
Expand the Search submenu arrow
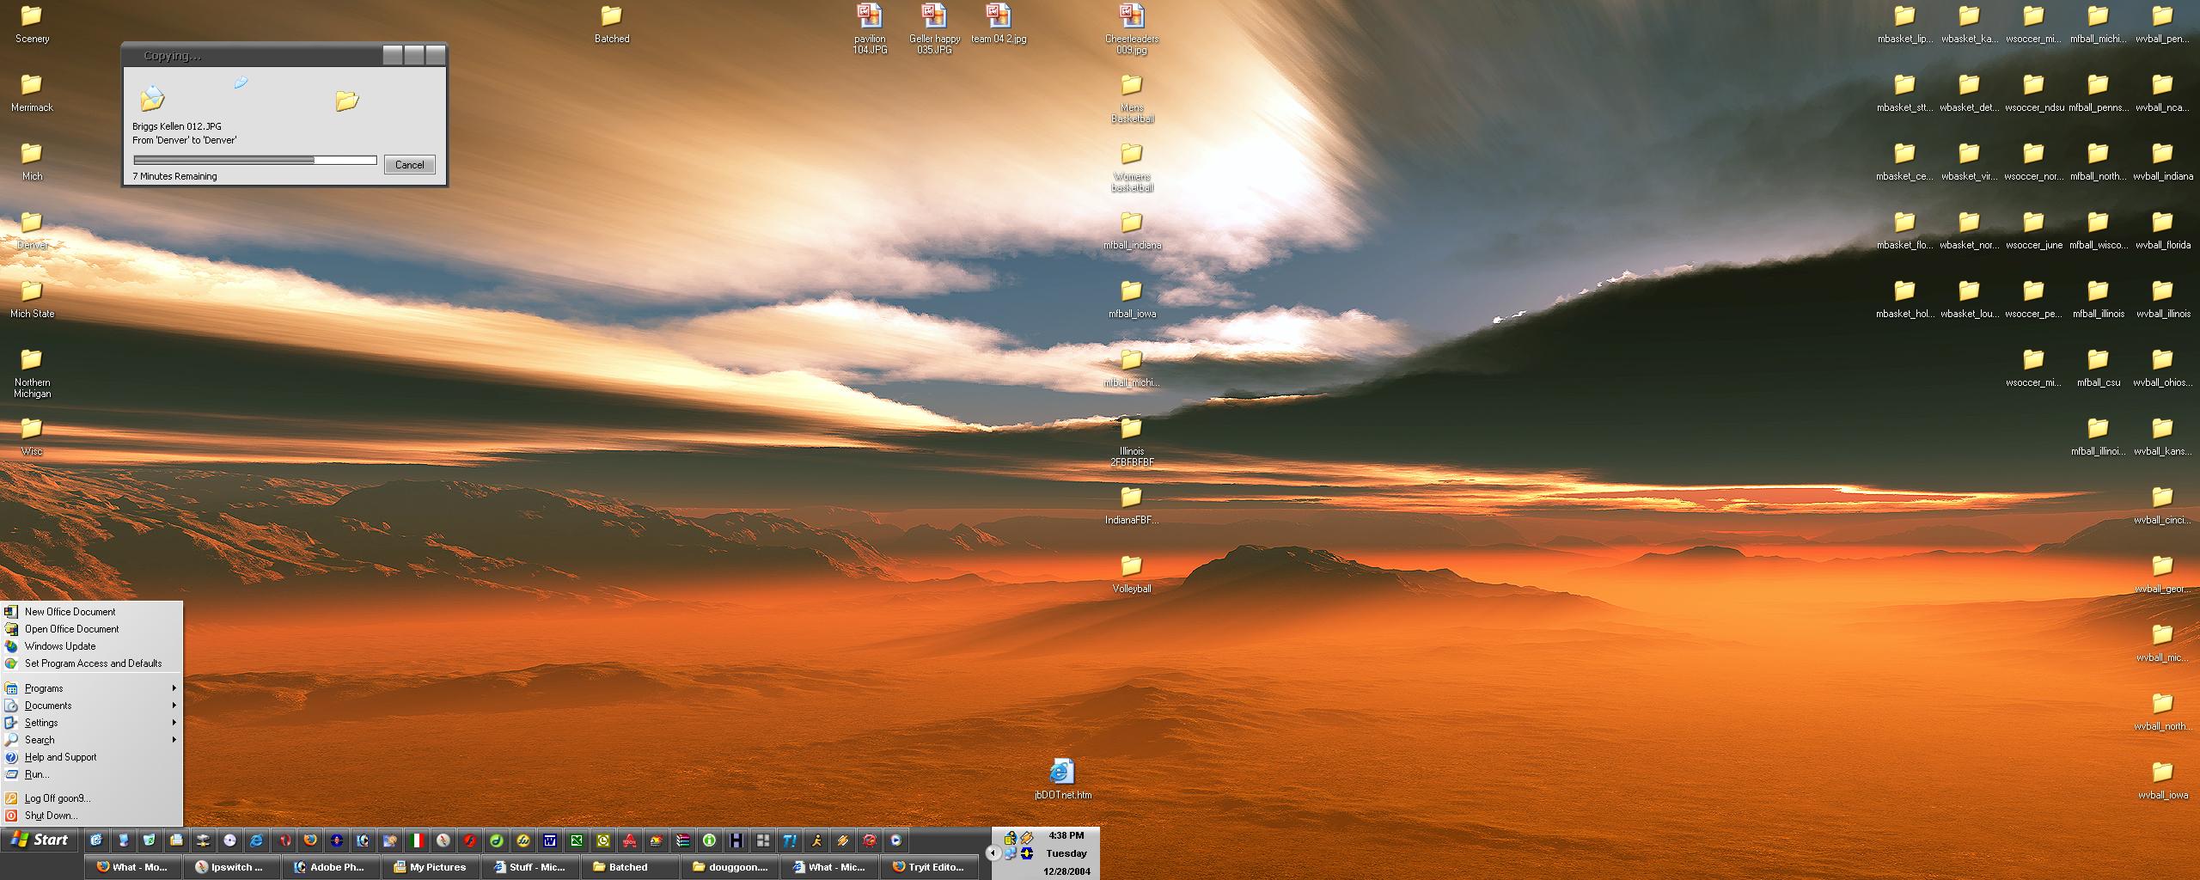click(x=174, y=740)
